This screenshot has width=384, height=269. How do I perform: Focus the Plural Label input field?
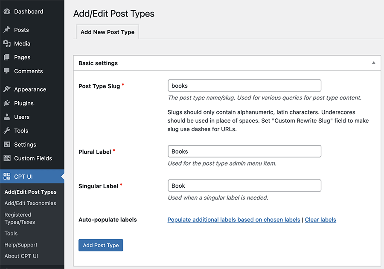[x=244, y=151]
